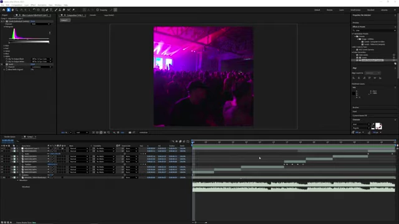Expand the Brushes panel header
The width and height of the screenshot is (399, 224).
[356, 108]
